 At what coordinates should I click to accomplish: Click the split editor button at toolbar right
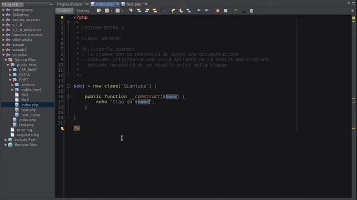353,11
